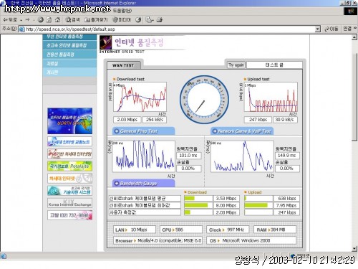
Task: Open the Favorites toolbar button
Action: [96, 20]
